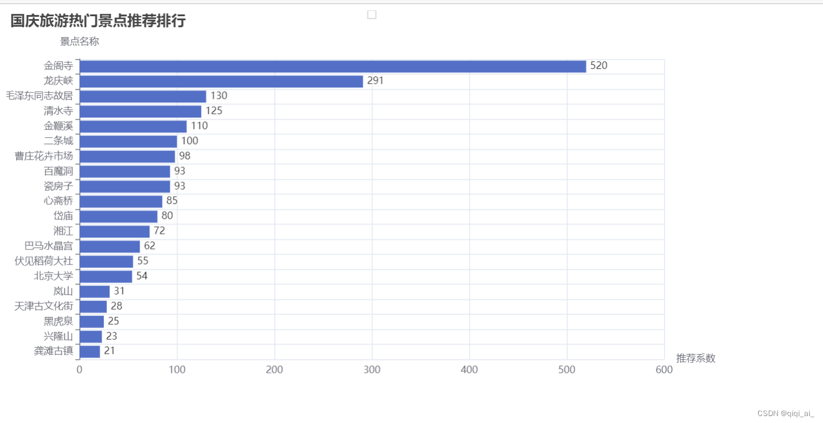Image resolution: width=823 pixels, height=423 pixels.
Task: Select the 岱庙 bar
Action: tap(118, 216)
